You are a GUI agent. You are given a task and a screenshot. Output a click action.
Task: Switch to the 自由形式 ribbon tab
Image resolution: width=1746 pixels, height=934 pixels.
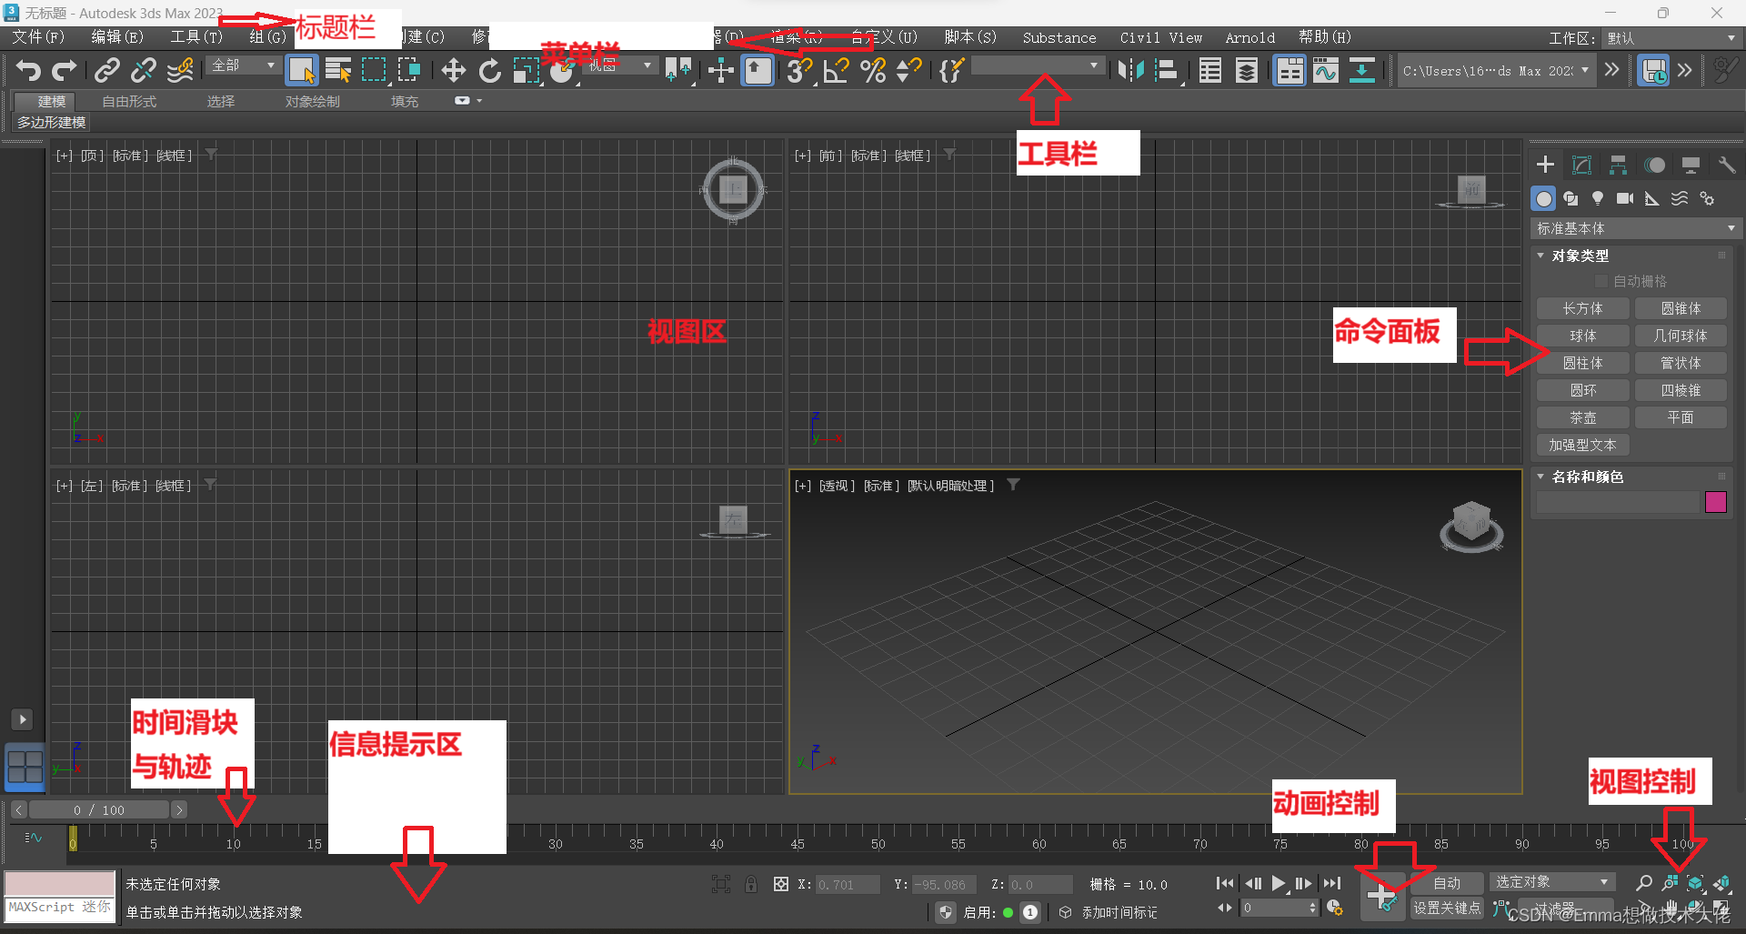[129, 102]
